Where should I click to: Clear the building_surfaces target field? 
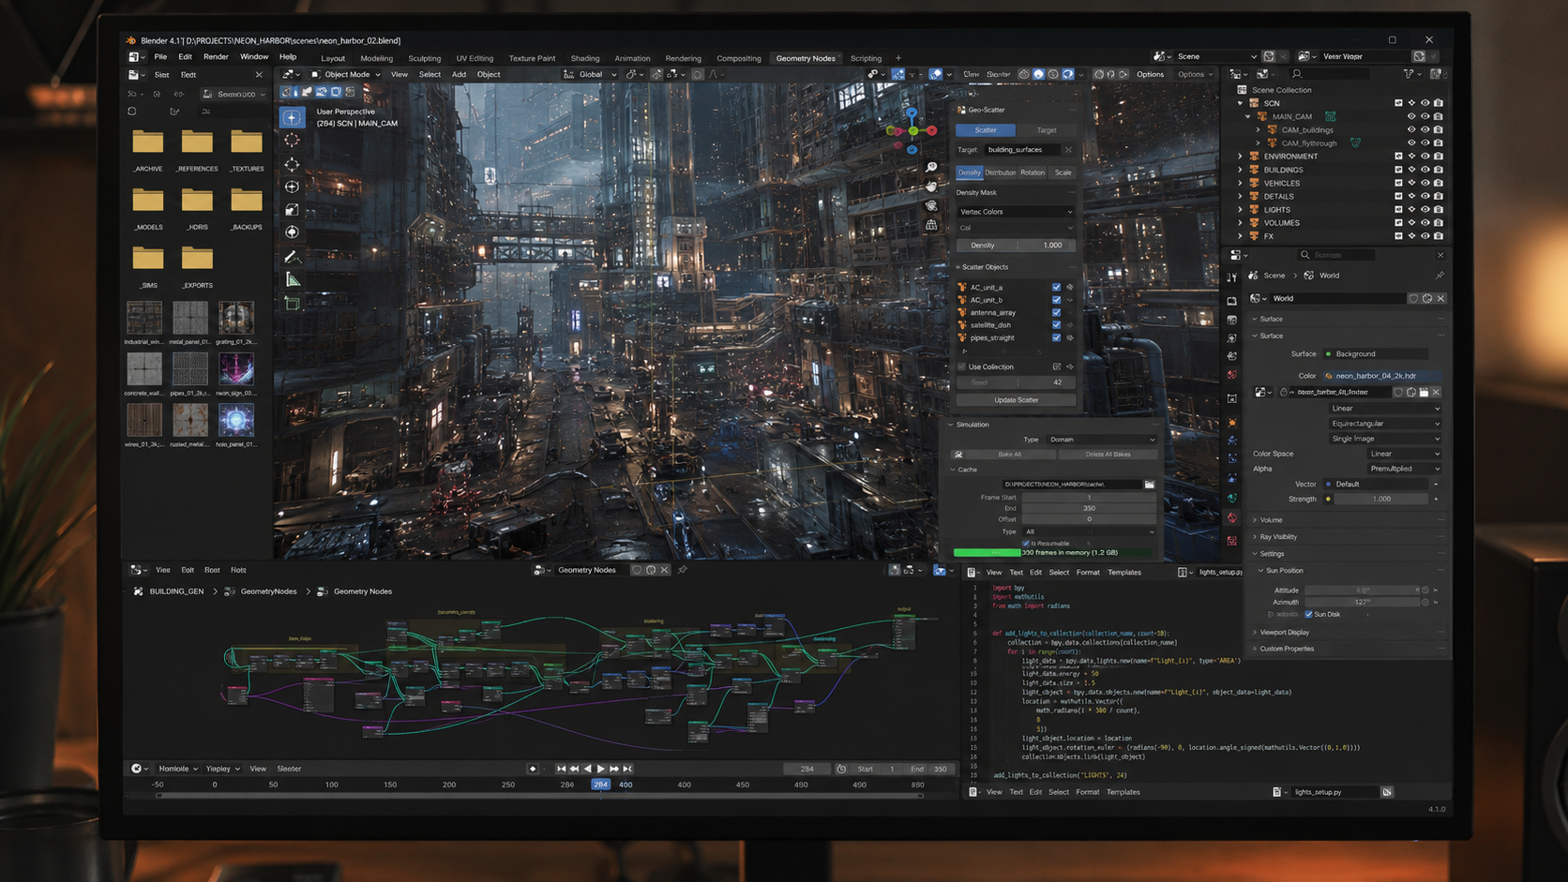[x=1068, y=150]
